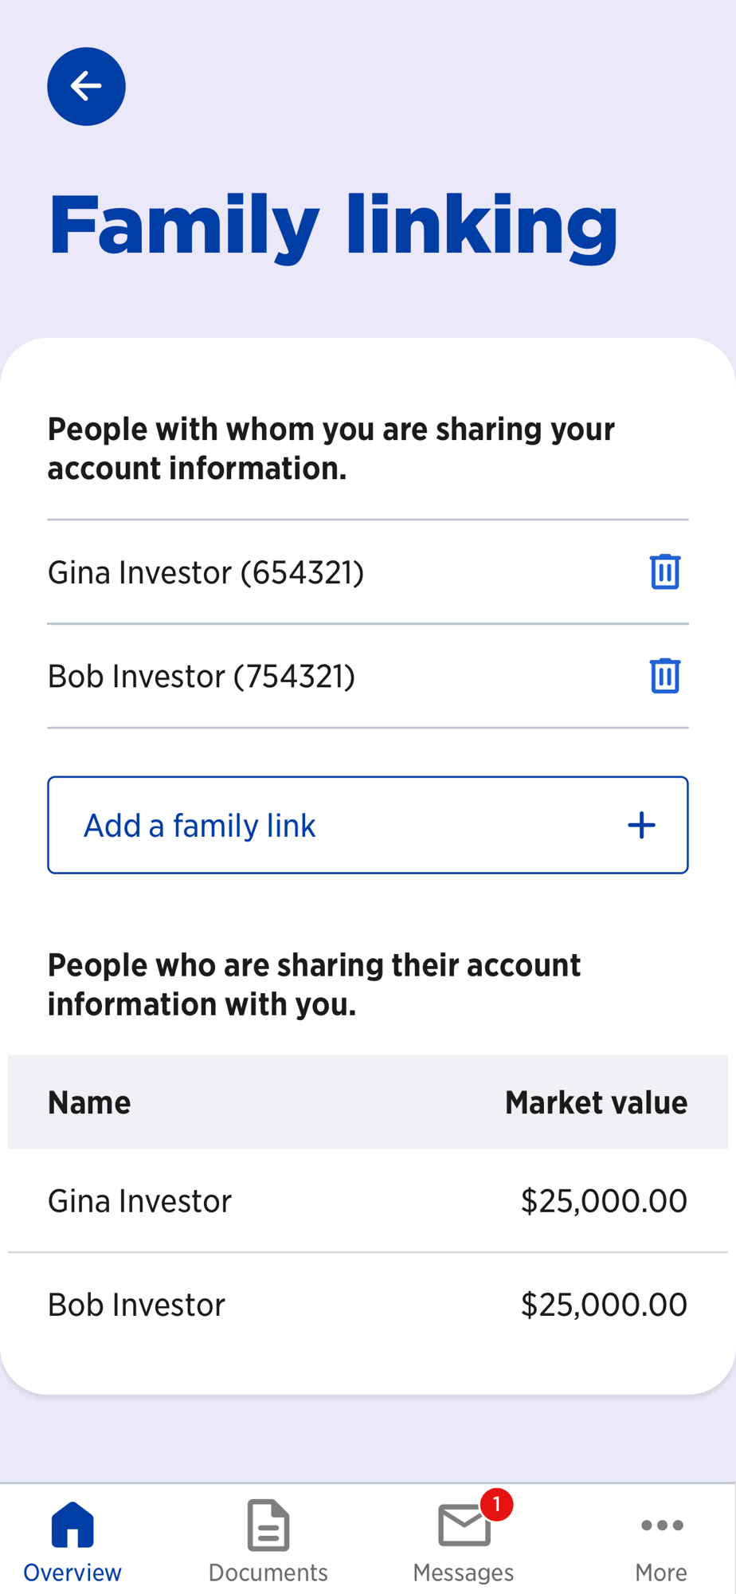This screenshot has height=1594, width=736.
Task: Select the Bob Investor (754321) entry
Action: [202, 676]
